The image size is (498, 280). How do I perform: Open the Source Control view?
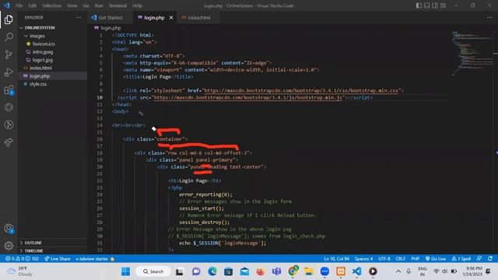coord(9,54)
